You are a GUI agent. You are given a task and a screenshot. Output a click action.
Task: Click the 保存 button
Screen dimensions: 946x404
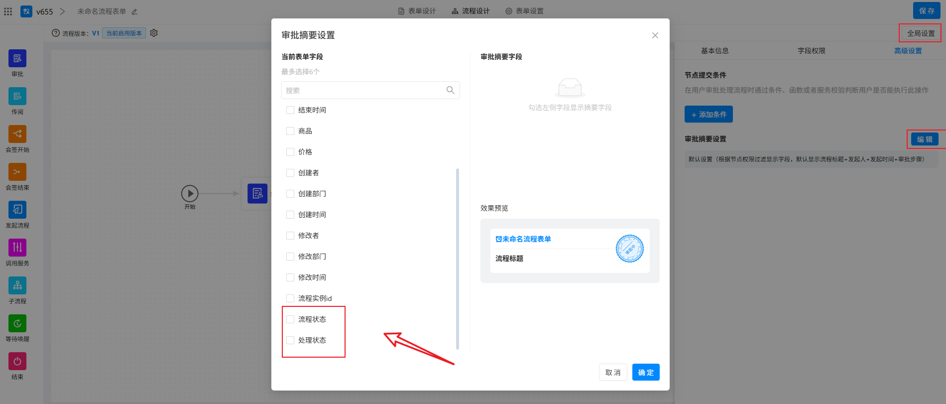[927, 10]
